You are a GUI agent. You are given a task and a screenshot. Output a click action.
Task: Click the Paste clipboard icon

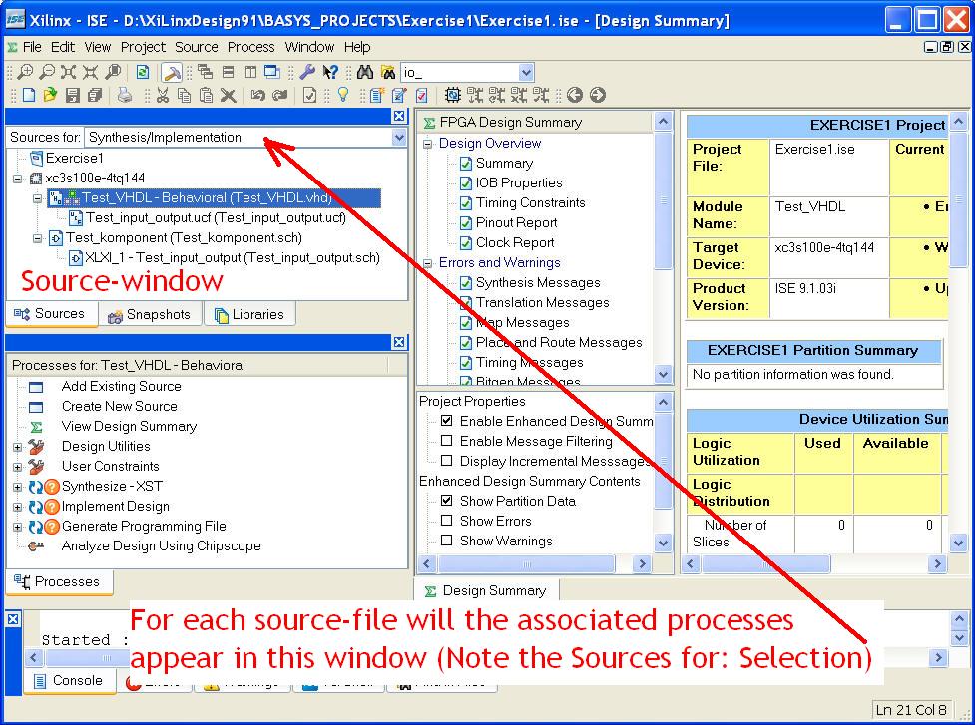206,95
